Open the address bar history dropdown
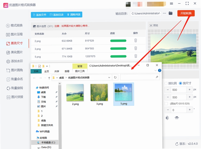This screenshot has height=149, width=201. click(x=109, y=77)
